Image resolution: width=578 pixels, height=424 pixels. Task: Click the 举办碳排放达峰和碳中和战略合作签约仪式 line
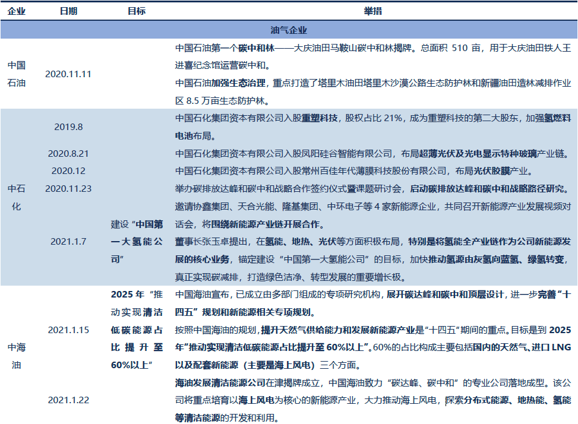[x=372, y=189]
